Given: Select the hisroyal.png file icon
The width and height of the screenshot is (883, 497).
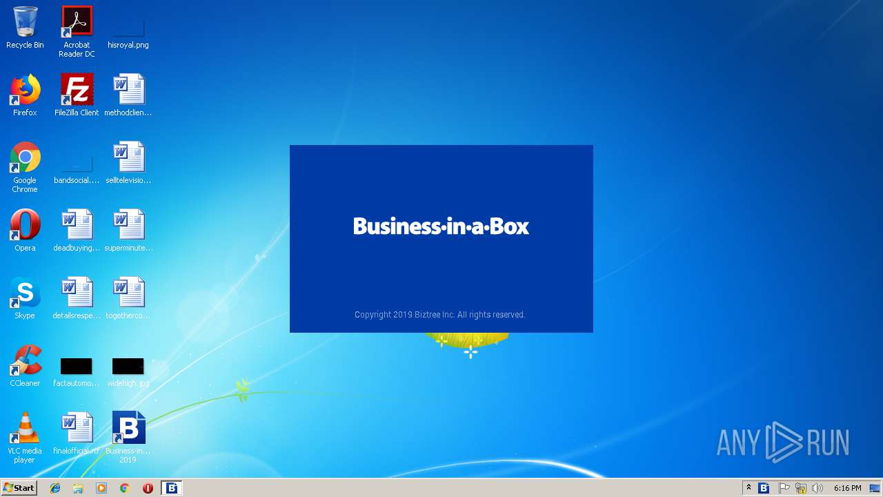Looking at the screenshot, I should pyautogui.click(x=128, y=28).
